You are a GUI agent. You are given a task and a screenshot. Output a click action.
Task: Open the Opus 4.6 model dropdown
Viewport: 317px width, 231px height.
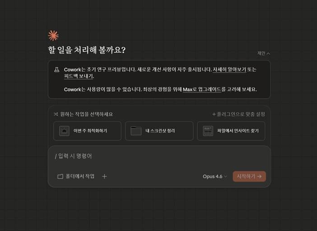(x=214, y=176)
